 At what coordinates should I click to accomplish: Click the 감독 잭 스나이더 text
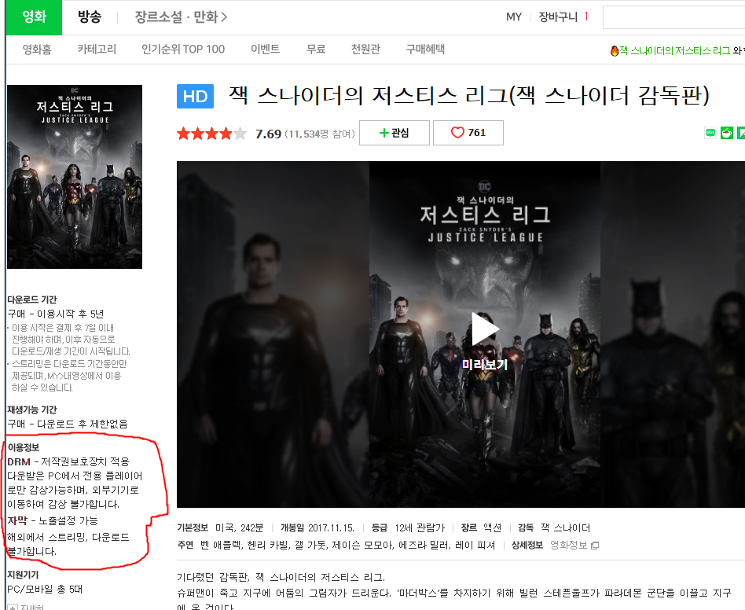[x=554, y=527]
